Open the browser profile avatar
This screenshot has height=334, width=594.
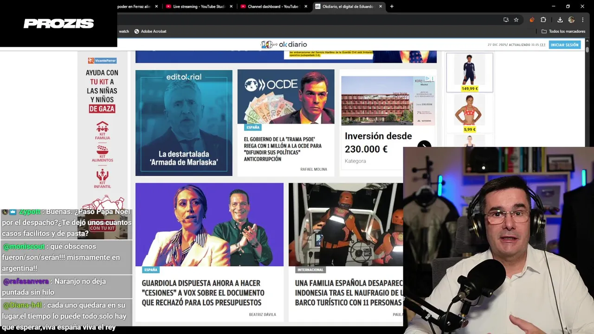(x=571, y=19)
